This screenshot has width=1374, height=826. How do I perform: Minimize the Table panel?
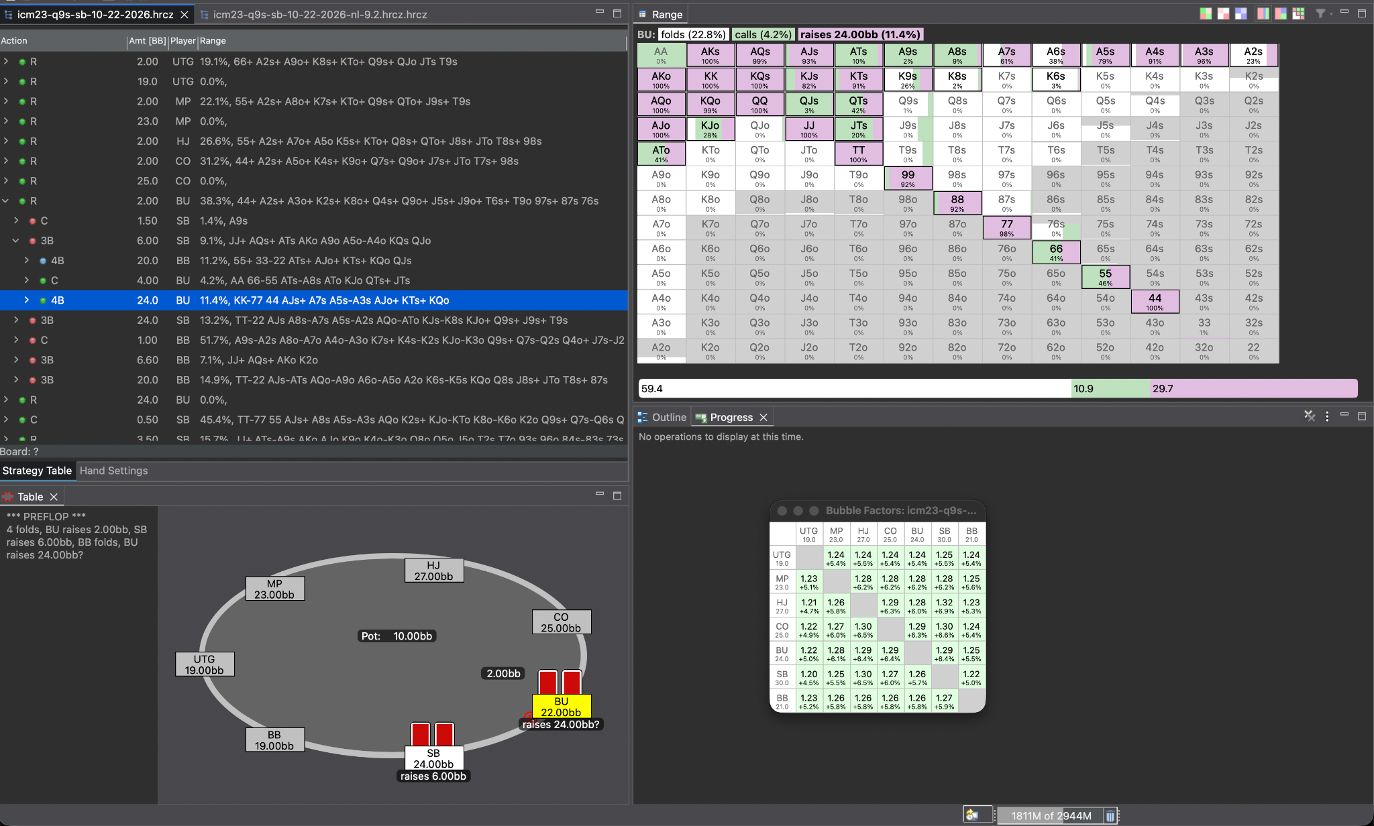(600, 494)
